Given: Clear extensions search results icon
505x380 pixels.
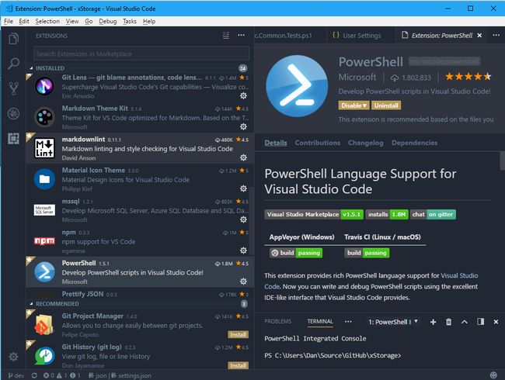Looking at the screenshot, I should [x=226, y=36].
